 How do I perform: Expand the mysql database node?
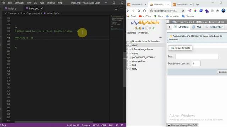(127, 53)
